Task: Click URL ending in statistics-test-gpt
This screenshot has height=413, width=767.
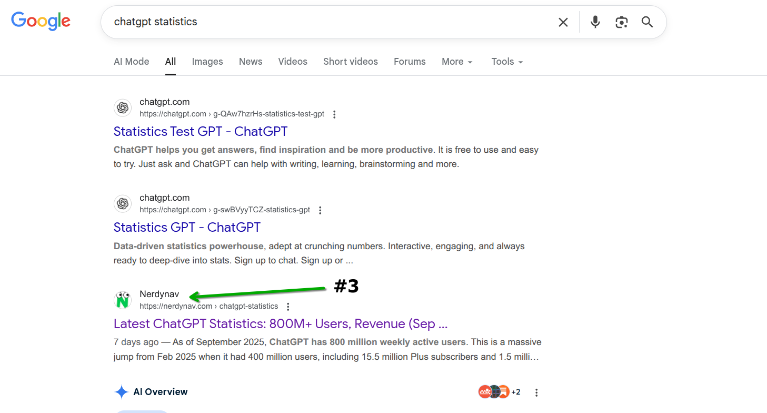Action: click(x=232, y=114)
